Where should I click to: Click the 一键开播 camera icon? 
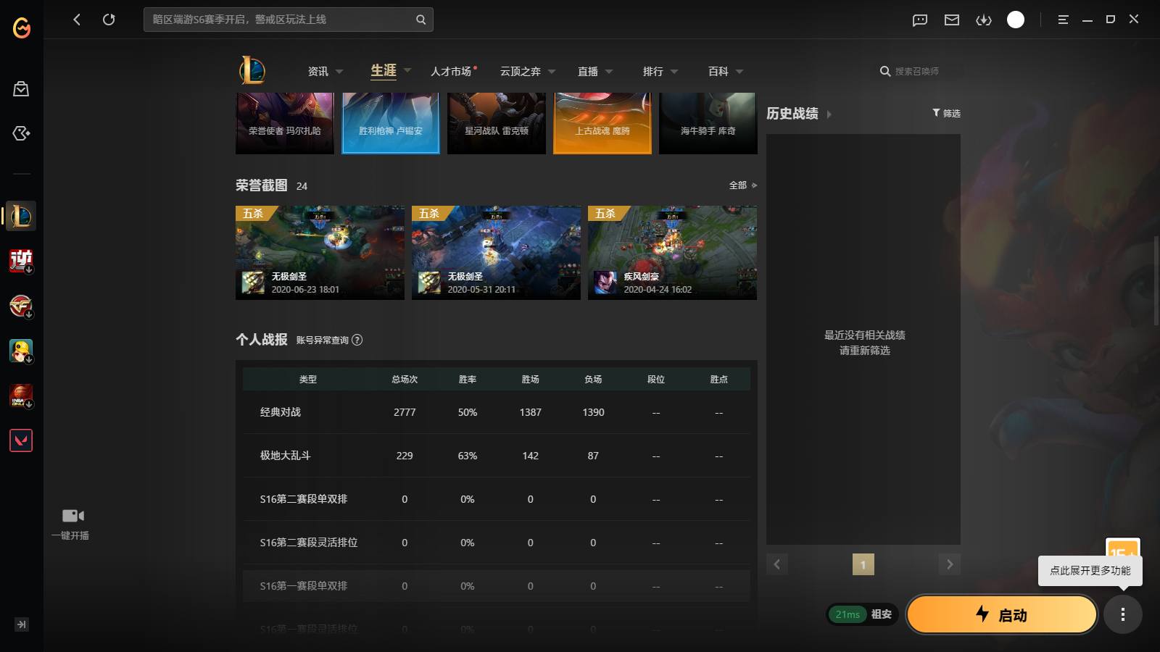(x=72, y=516)
